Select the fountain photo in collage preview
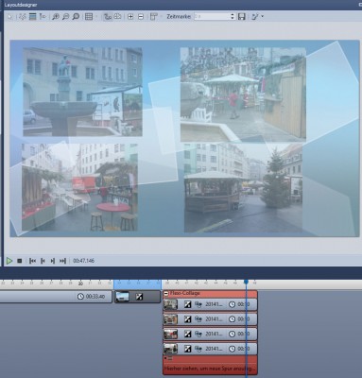362x378 pixels. click(82, 92)
